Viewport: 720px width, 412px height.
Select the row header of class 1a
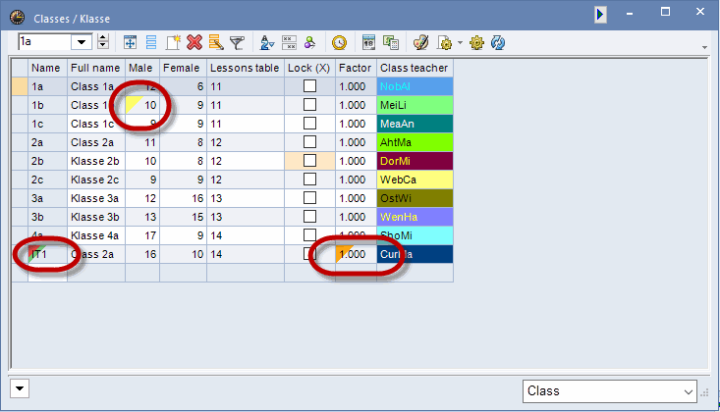(20, 86)
